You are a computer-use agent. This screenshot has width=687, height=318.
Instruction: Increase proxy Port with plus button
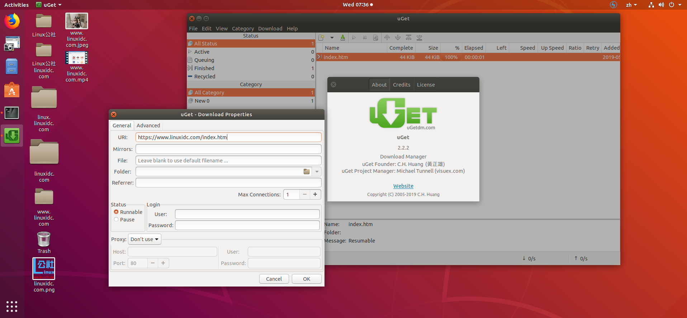tap(163, 263)
